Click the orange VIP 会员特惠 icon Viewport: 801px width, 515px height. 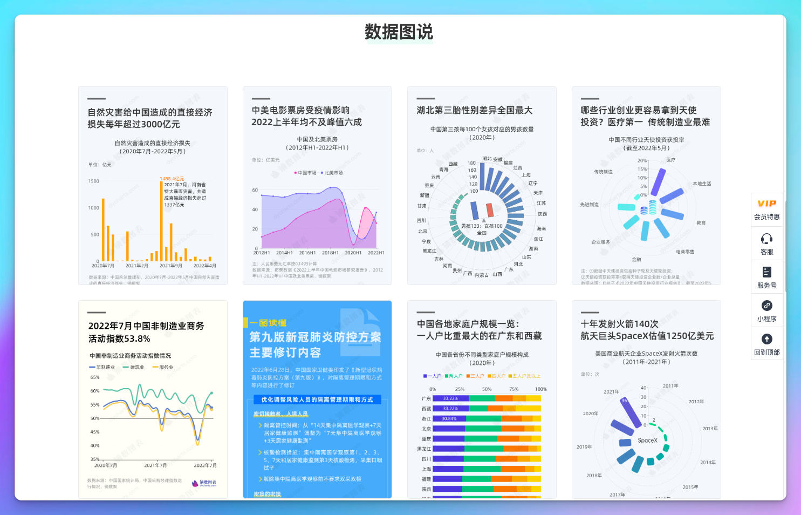click(766, 204)
